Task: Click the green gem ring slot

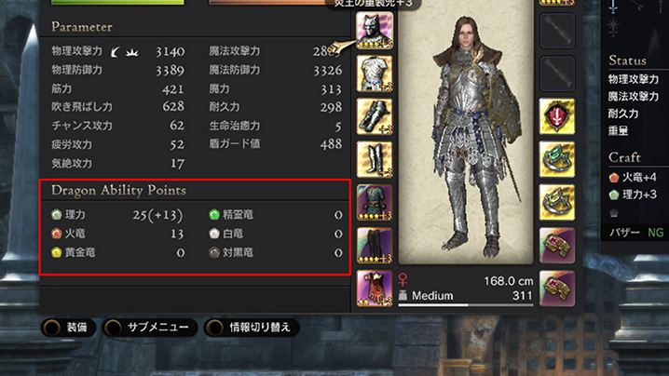Action: [x=557, y=159]
